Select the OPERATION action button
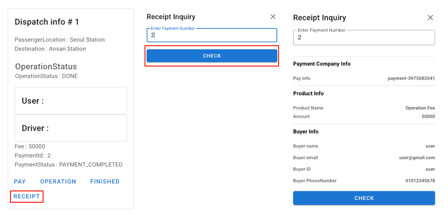The image size is (448, 219). coord(58,181)
